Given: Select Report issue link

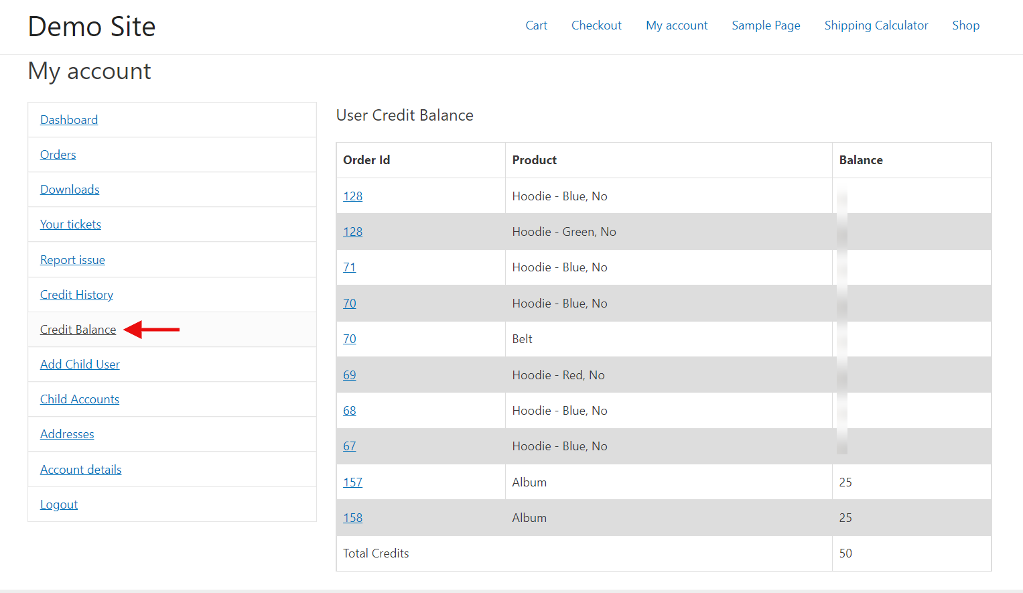Looking at the screenshot, I should (x=72, y=260).
